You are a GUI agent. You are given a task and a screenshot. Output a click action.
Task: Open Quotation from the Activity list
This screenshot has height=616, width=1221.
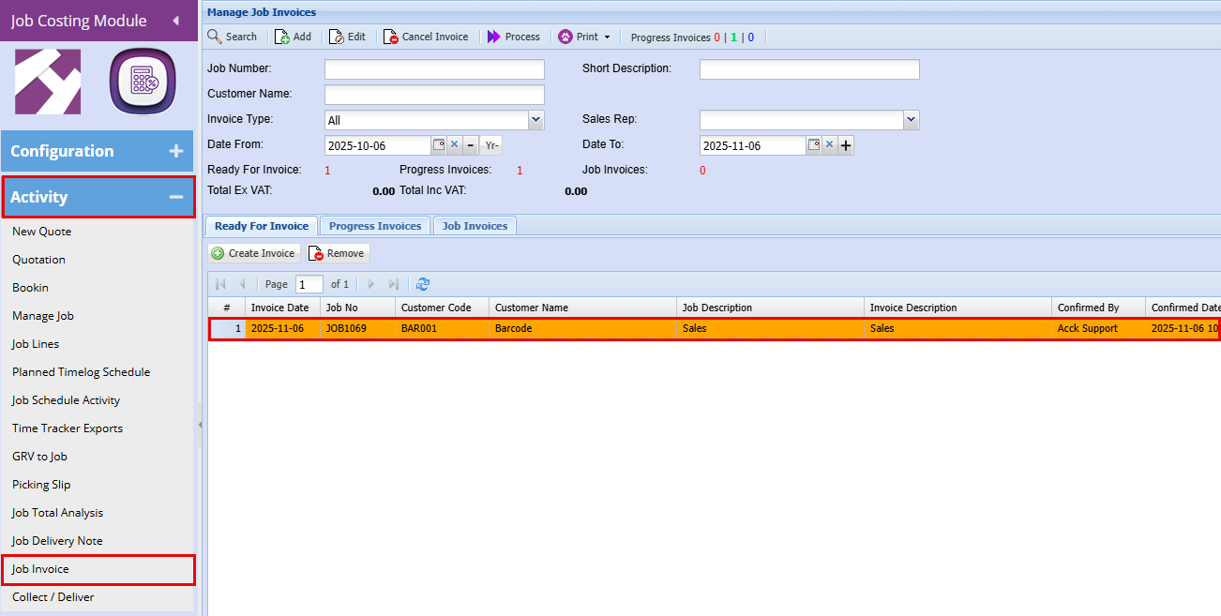click(x=38, y=260)
